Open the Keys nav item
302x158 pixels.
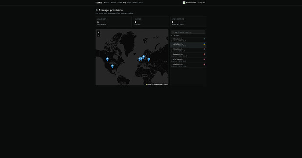[x=129, y=3]
